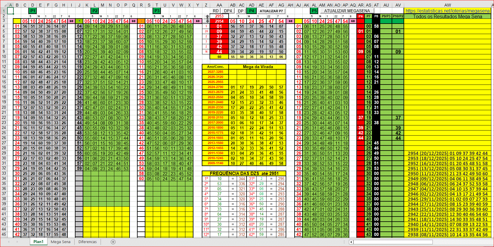
Task: Click the spin button up arrow
Action: click(207, 17)
